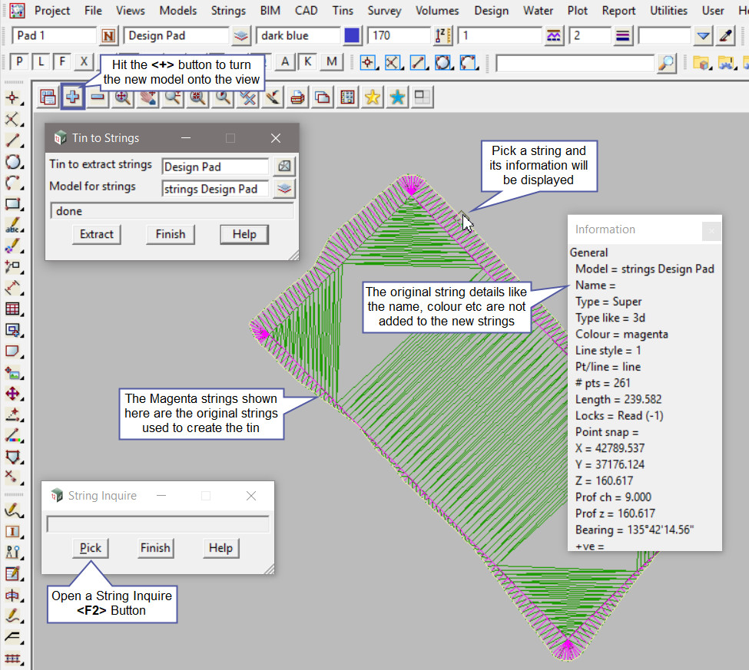Click Pick in the String Inquire panel
749x670 pixels.
click(91, 548)
